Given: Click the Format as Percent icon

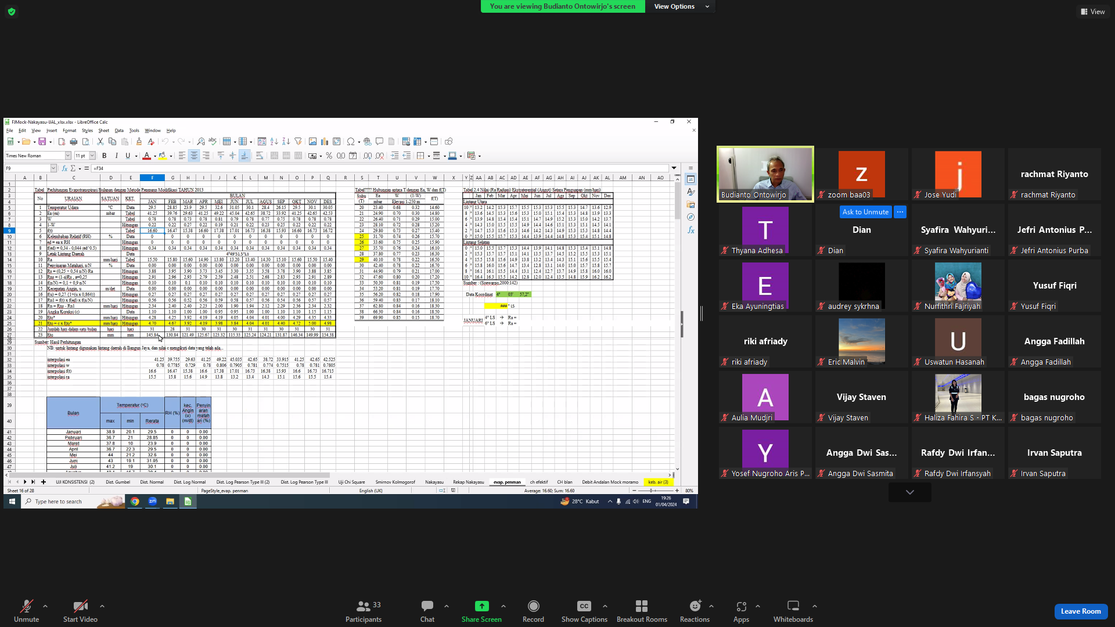Looking at the screenshot, I should (x=329, y=156).
